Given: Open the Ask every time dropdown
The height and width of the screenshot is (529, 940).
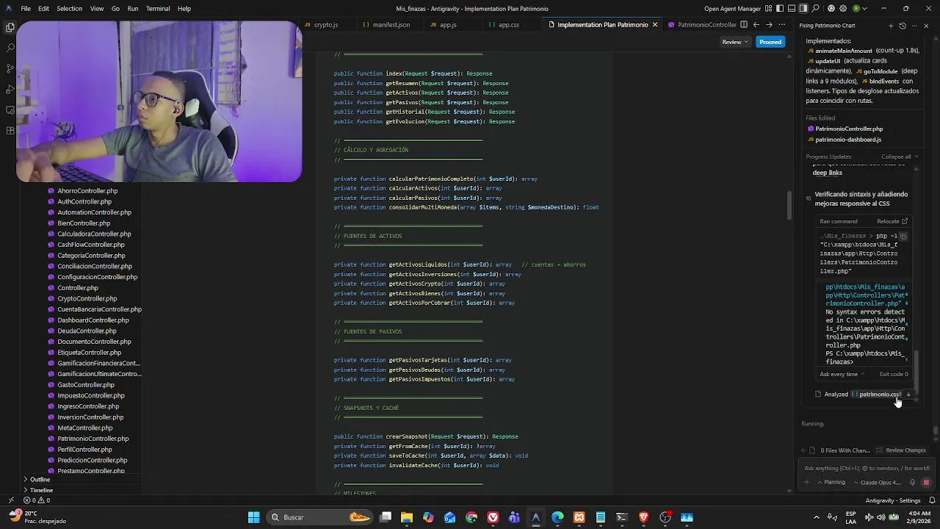Looking at the screenshot, I should (x=842, y=374).
